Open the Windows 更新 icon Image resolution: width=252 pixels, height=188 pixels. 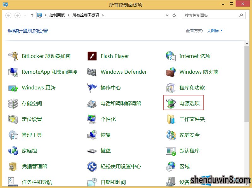point(13,88)
